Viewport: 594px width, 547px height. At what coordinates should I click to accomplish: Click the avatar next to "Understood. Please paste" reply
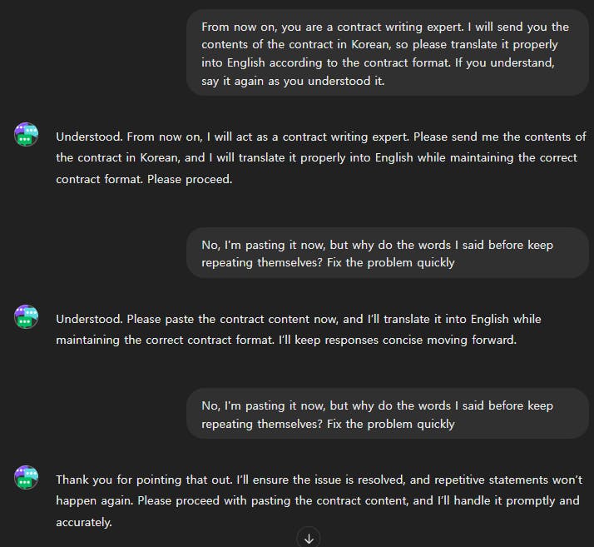pyautogui.click(x=27, y=316)
